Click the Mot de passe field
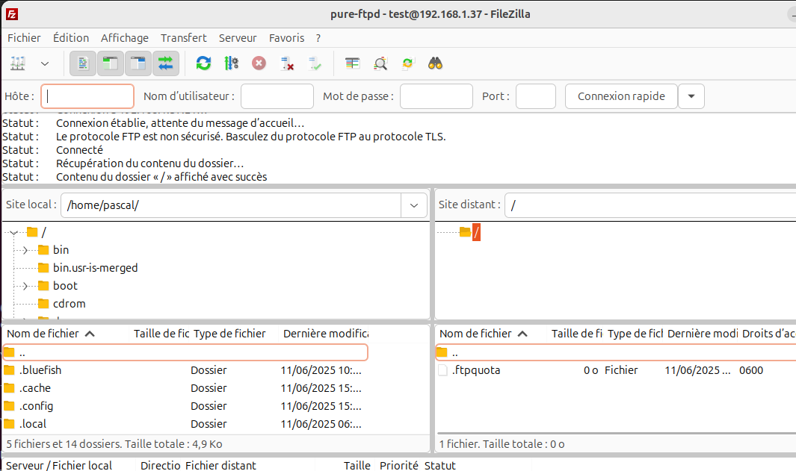The height and width of the screenshot is (471, 796). pyautogui.click(x=436, y=96)
